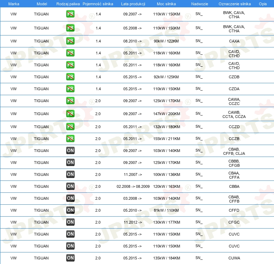Click the Lata produkcji column header
Viewport: 274px width, 264px height.
click(133, 4)
